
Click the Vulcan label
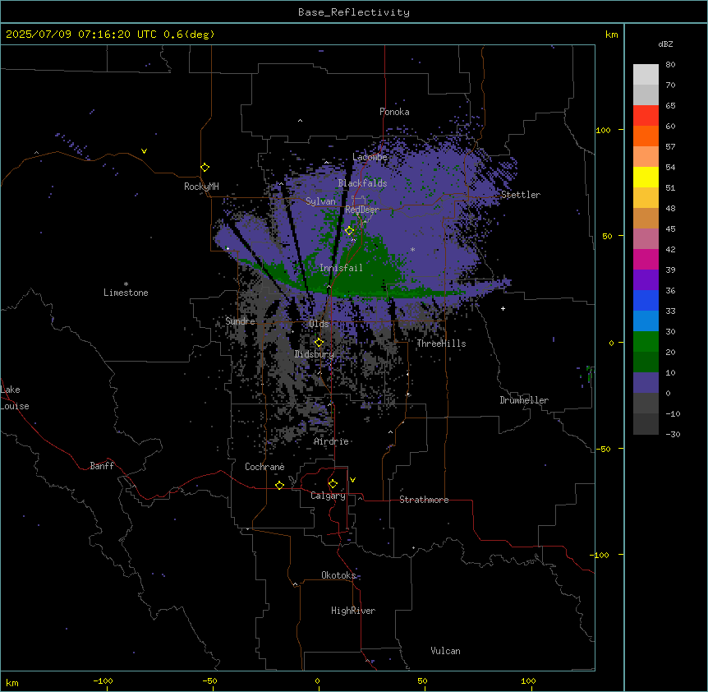(x=446, y=652)
